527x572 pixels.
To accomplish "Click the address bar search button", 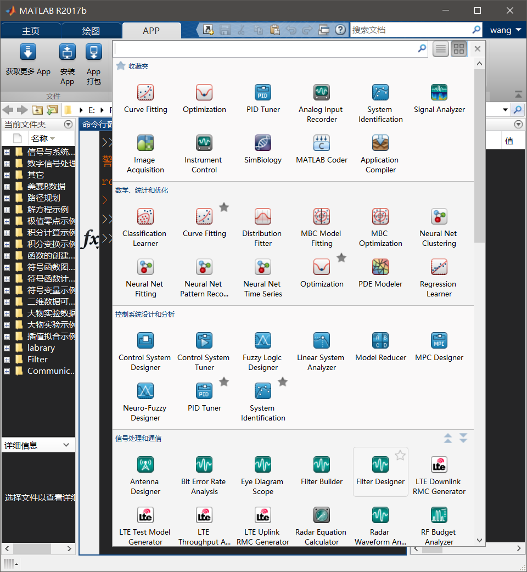I will point(518,109).
